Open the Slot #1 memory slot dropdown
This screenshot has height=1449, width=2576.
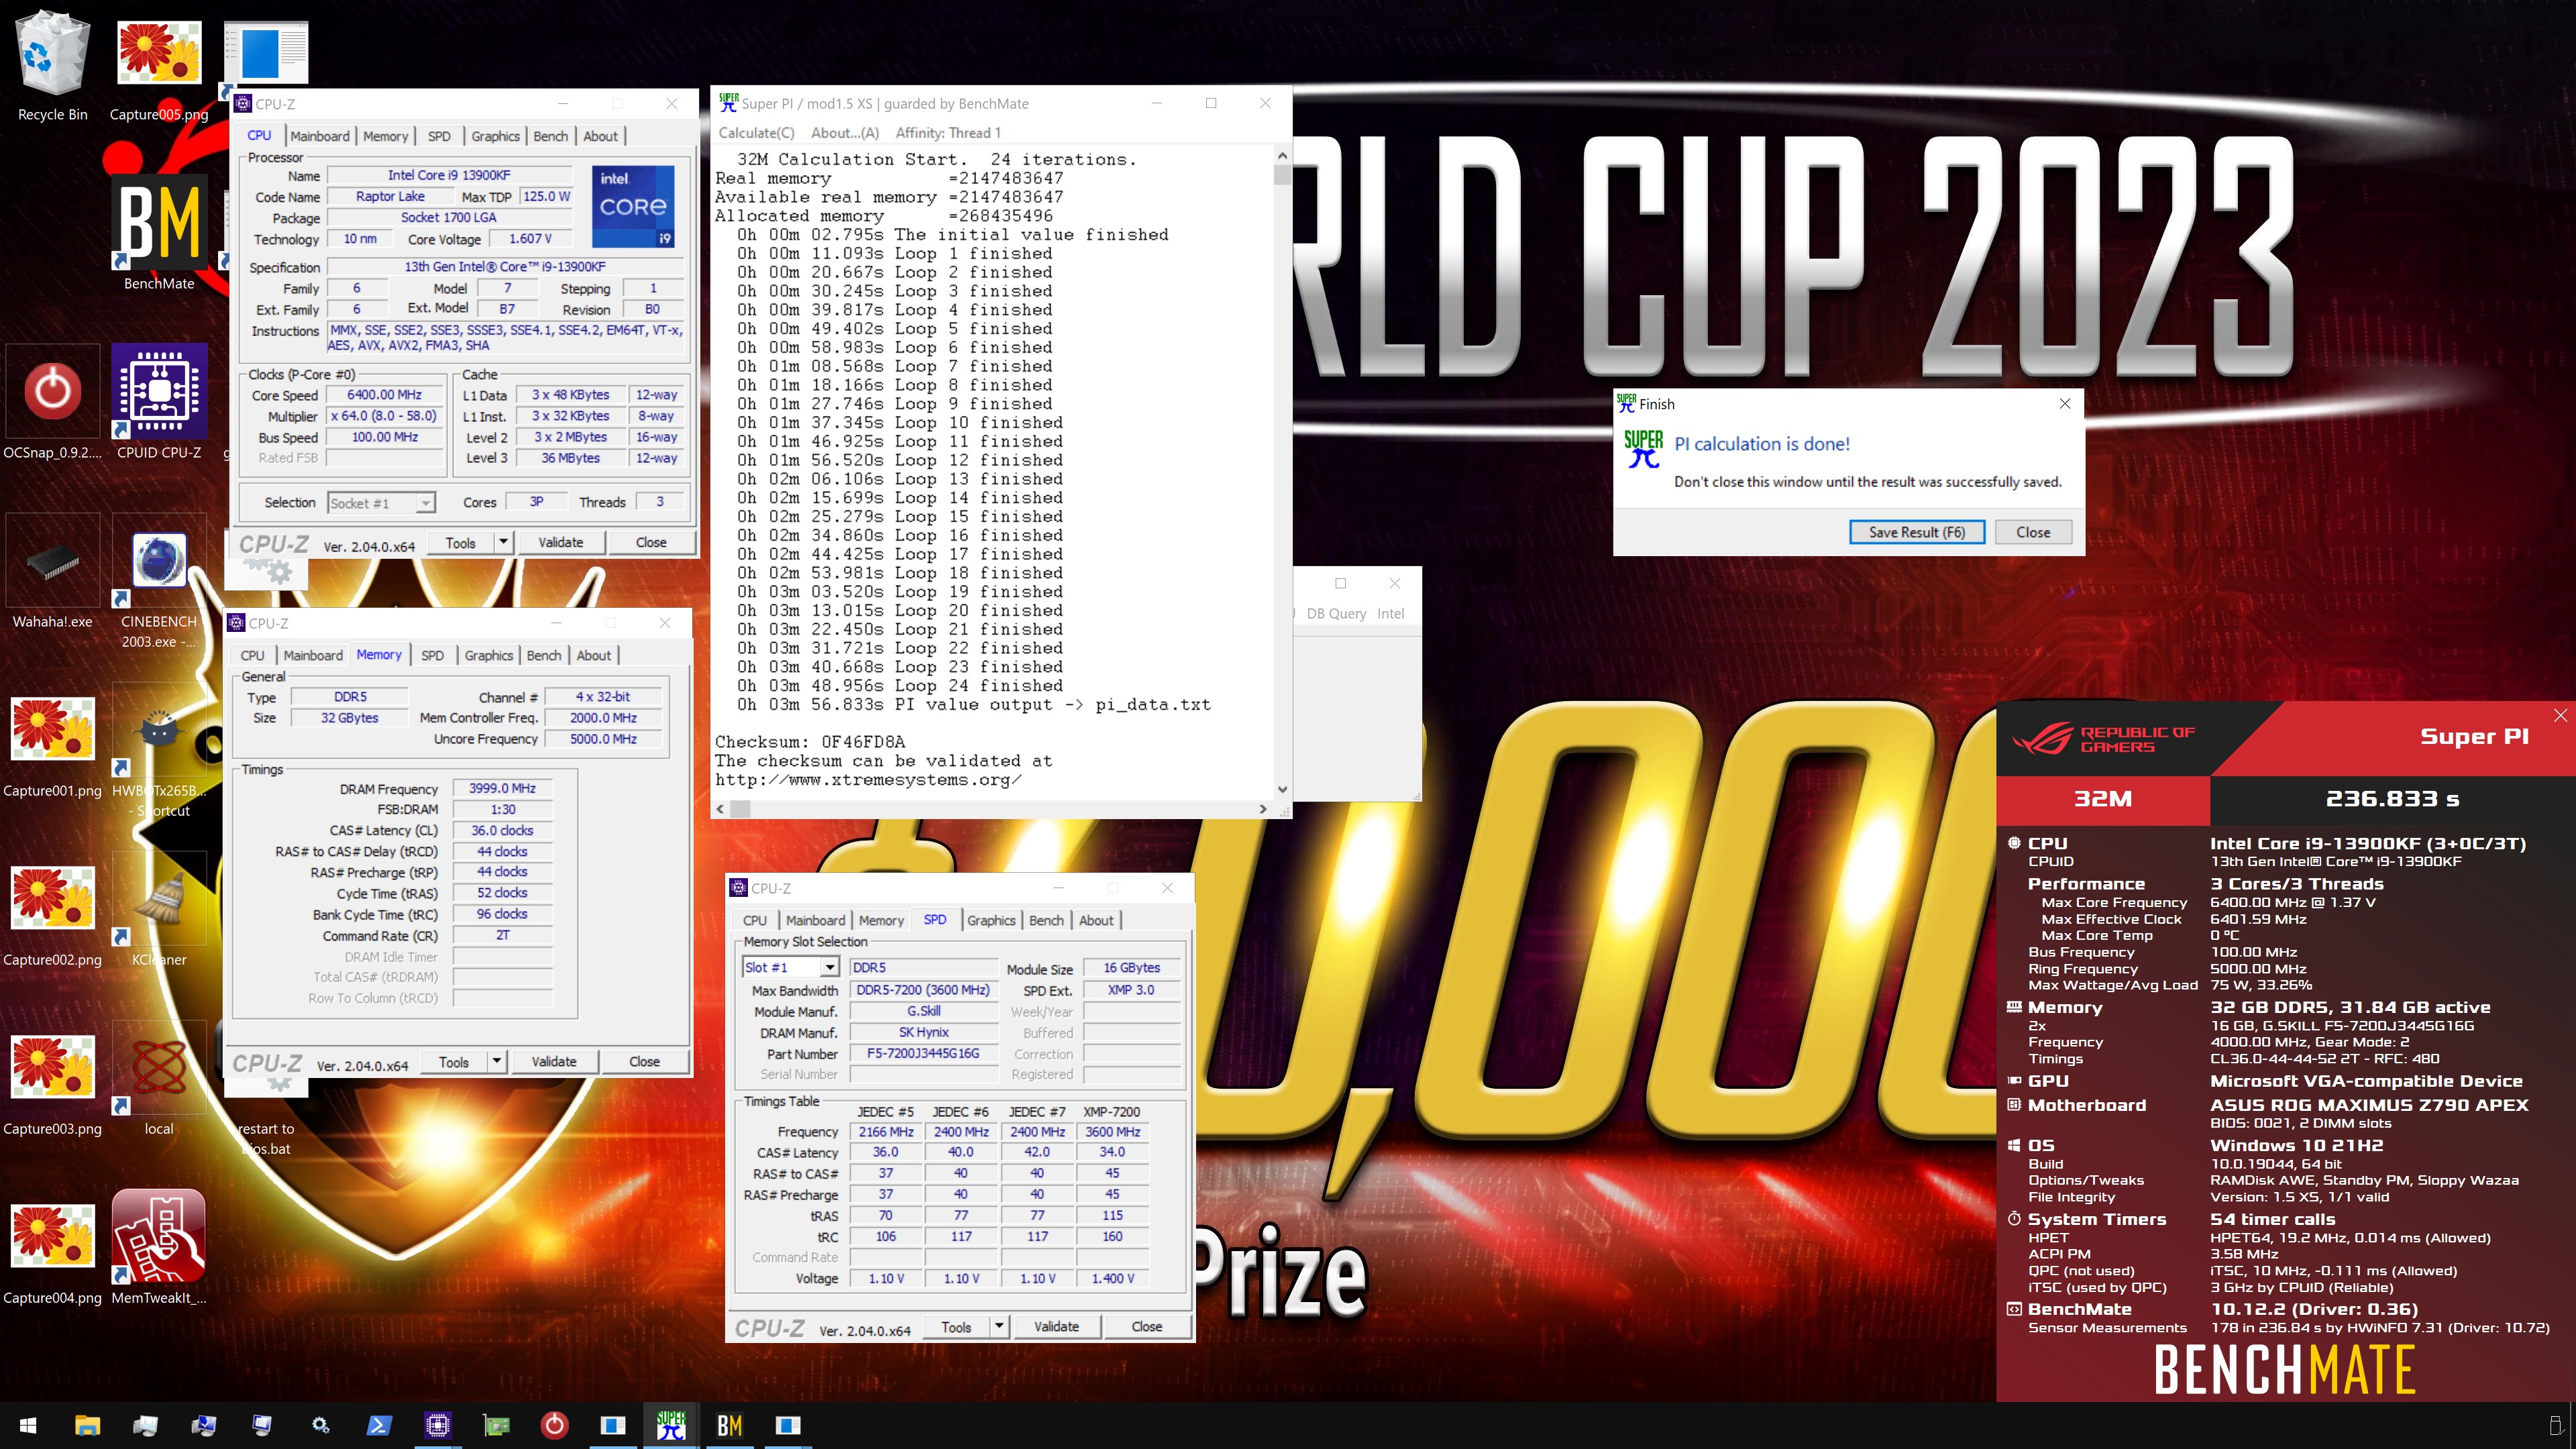pos(790,967)
